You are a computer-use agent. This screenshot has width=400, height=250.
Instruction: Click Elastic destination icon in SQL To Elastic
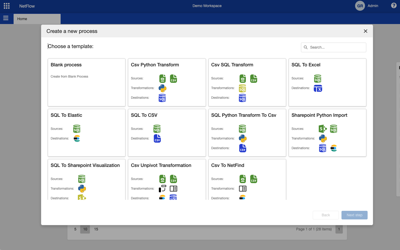[77, 138]
